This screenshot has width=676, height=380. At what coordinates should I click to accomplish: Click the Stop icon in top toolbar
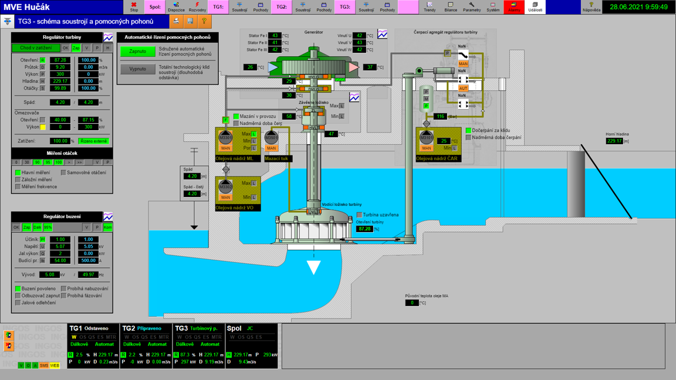point(134,7)
